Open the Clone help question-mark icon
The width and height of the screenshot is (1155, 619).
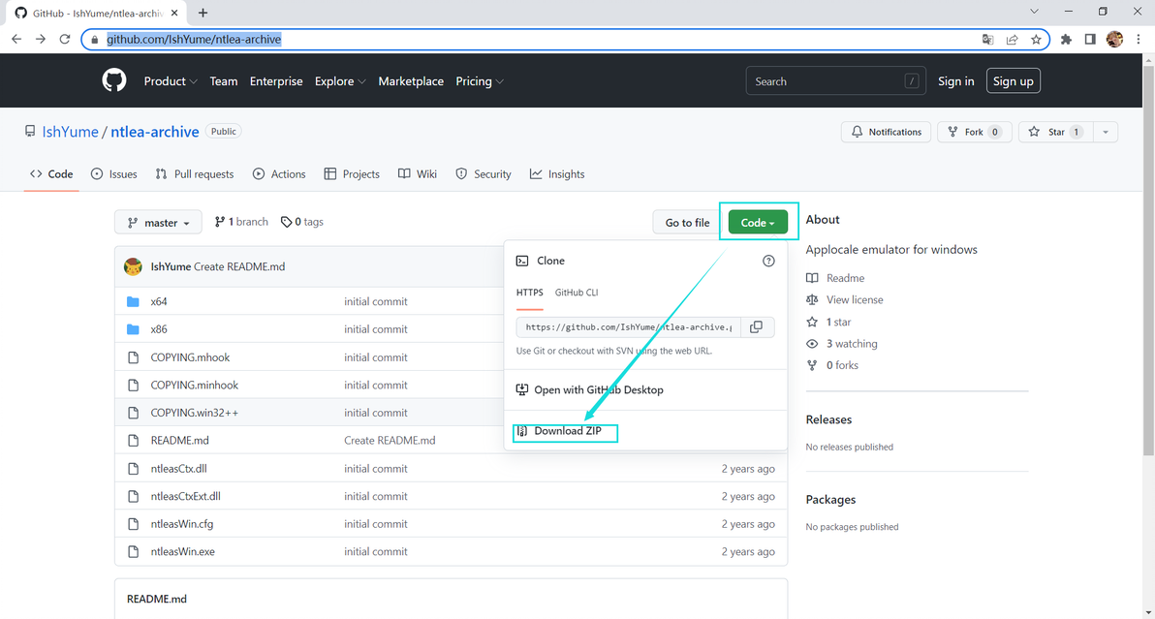tap(768, 261)
